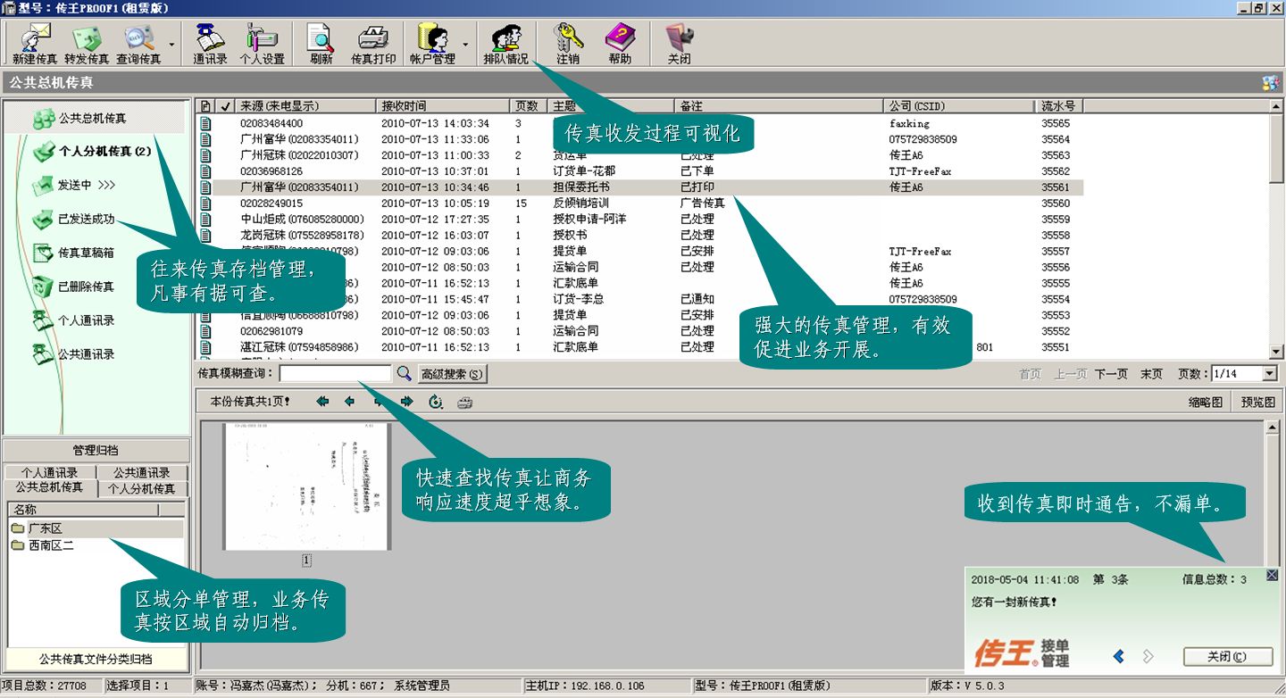Open 个人分机传真 (2) inbox in sidebar

click(91, 152)
